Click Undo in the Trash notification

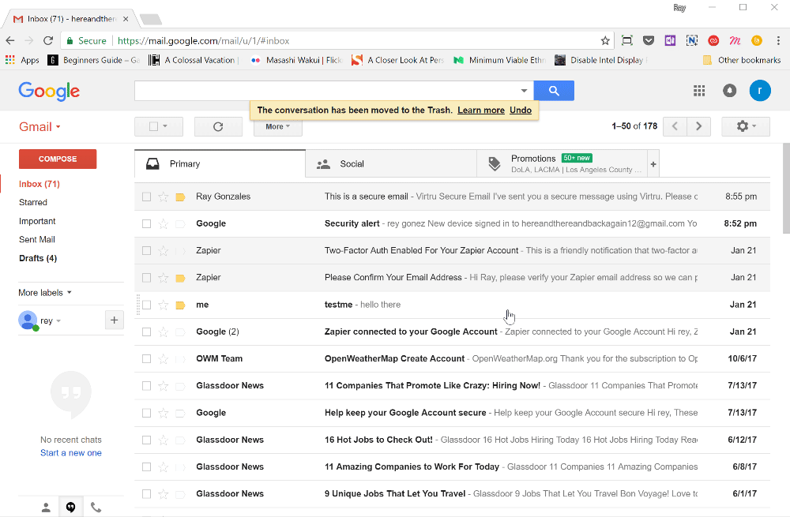coord(521,111)
